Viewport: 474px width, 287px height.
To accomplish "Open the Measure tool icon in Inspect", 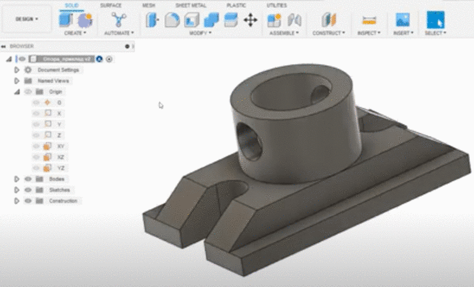I will pos(369,20).
